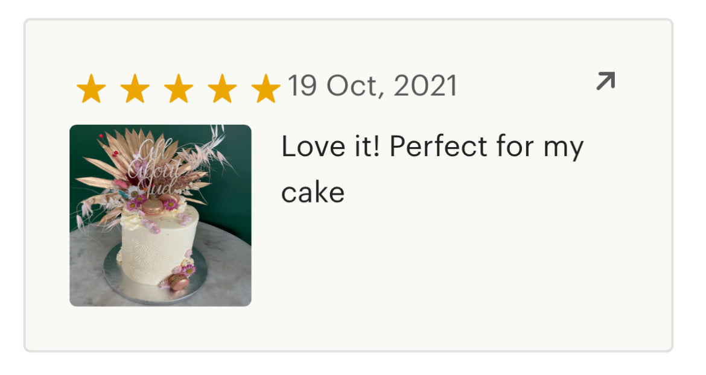Click the third (middle) rating star

(179, 89)
